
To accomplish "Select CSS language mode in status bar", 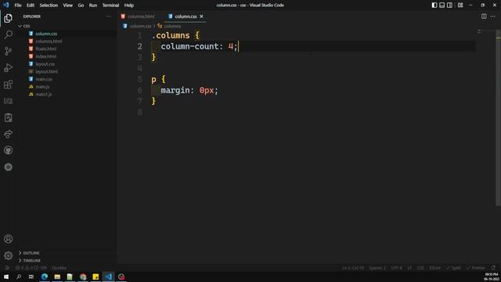I will [x=420, y=268].
